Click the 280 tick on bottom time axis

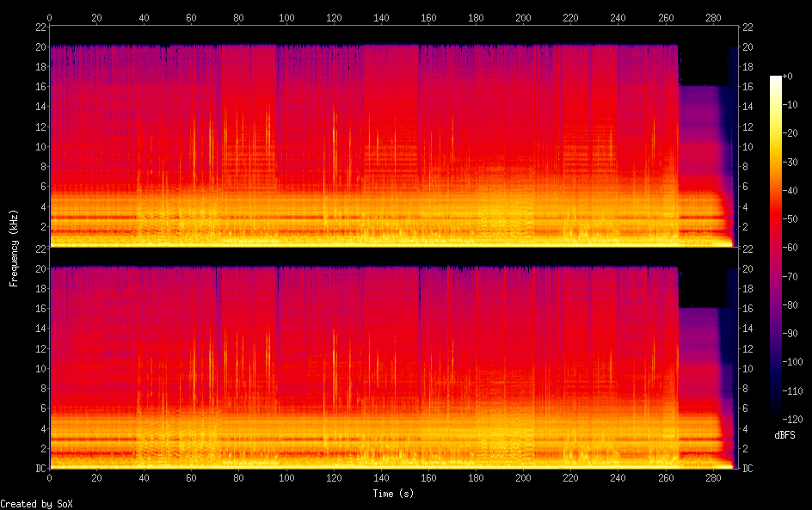712,477
